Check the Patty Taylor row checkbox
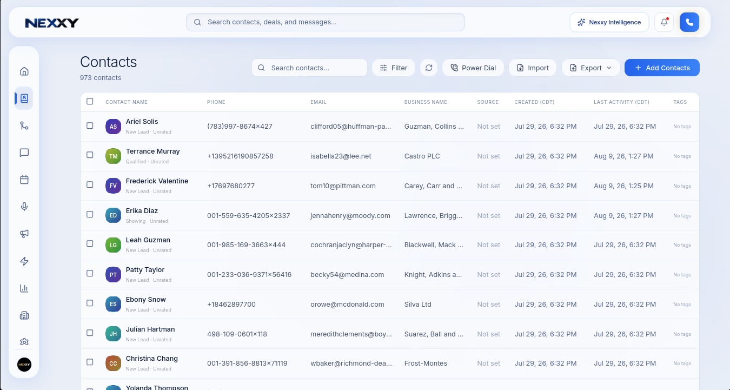Viewport: 730px width, 390px height. click(x=90, y=273)
